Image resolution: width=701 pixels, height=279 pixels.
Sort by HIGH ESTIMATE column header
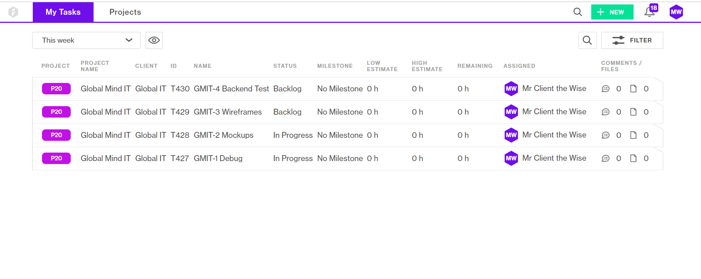coord(427,66)
